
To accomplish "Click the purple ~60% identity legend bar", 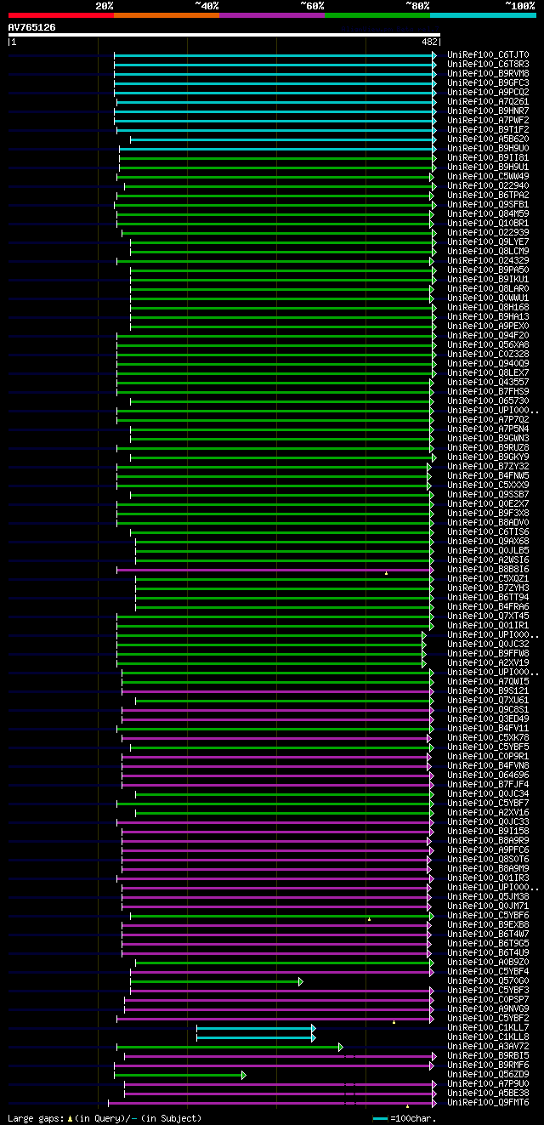I will click(x=272, y=15).
